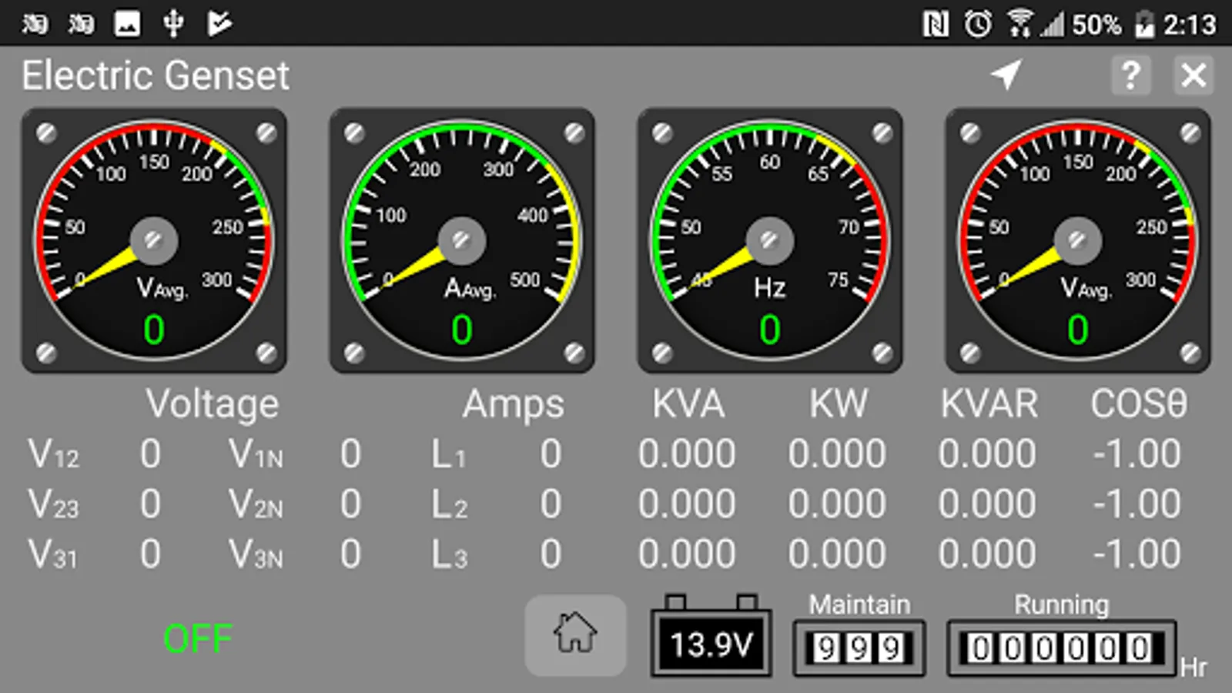Tap the L2 amps label
The width and height of the screenshot is (1232, 693).
pyautogui.click(x=449, y=505)
